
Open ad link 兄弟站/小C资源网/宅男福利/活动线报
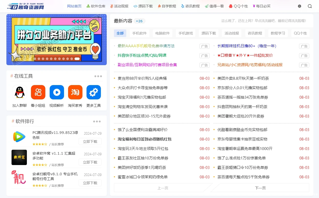click(250, 65)
